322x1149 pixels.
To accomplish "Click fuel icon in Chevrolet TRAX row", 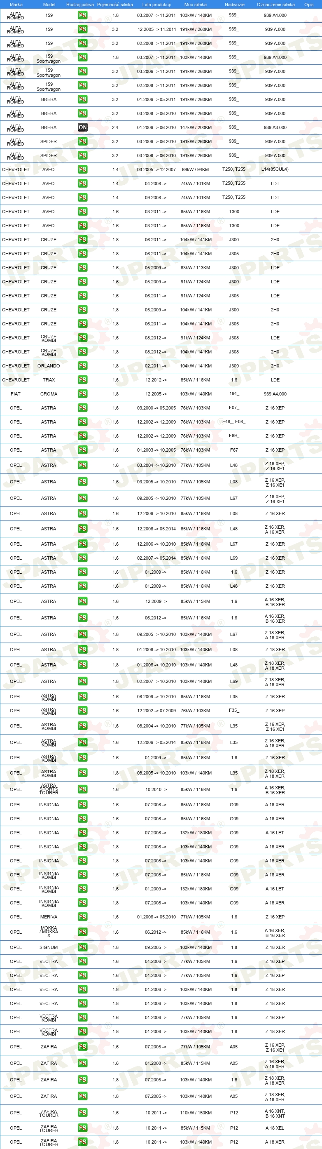I will (x=82, y=380).
